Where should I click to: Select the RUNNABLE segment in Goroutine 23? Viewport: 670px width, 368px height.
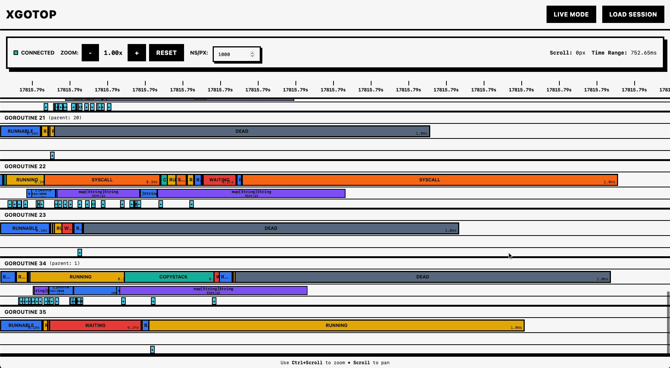point(24,228)
